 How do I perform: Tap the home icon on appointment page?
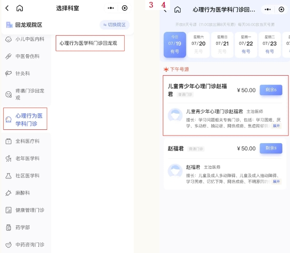178,10
